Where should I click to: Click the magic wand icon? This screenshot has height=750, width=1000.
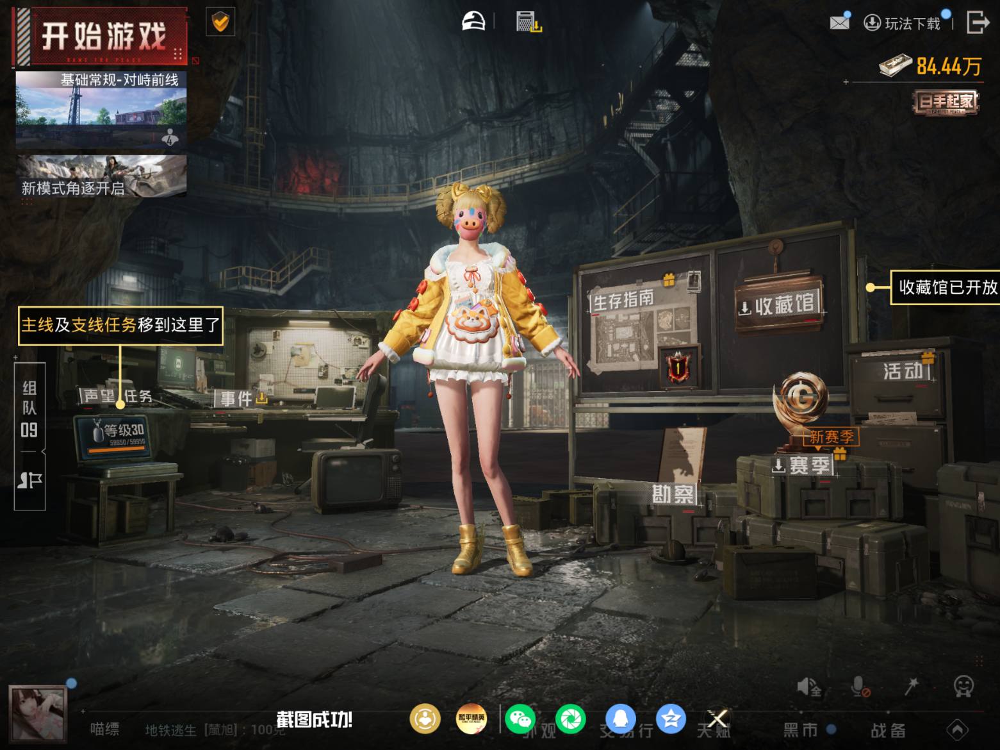[912, 687]
